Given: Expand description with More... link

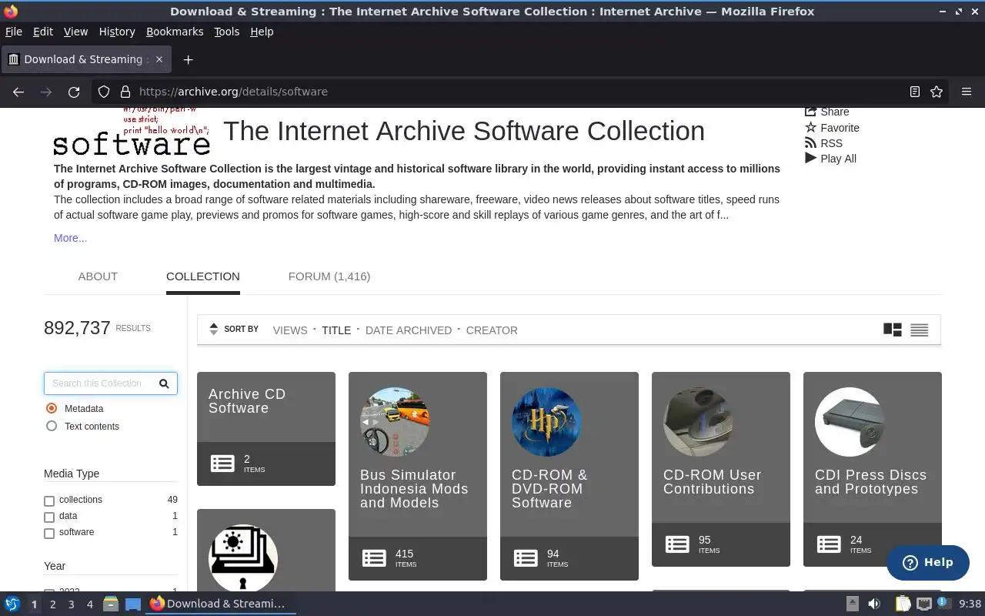Looking at the screenshot, I should (70, 238).
